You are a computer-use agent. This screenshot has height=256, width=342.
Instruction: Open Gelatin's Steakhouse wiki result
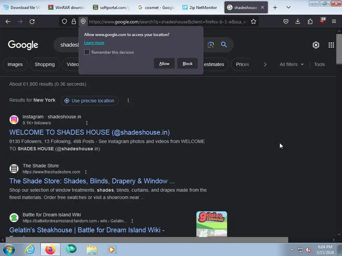pyautogui.click(x=87, y=230)
